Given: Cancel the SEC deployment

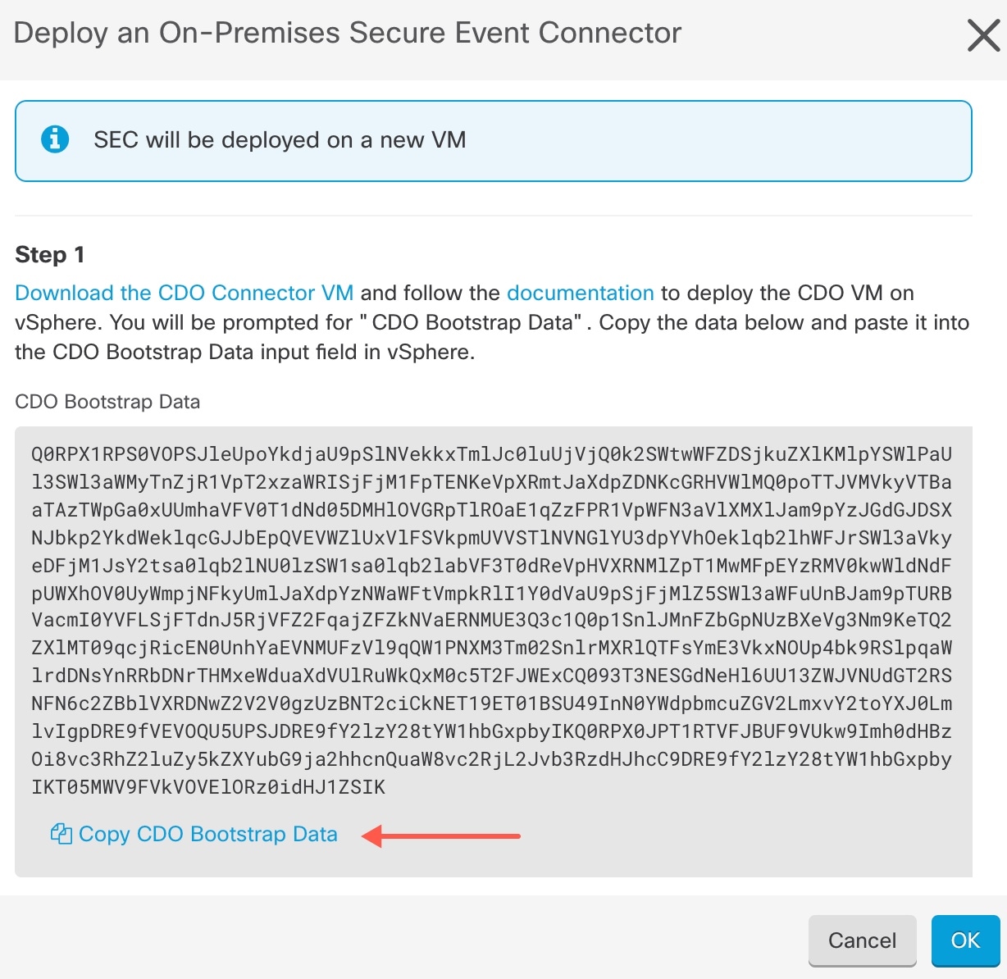Looking at the screenshot, I should tap(862, 940).
